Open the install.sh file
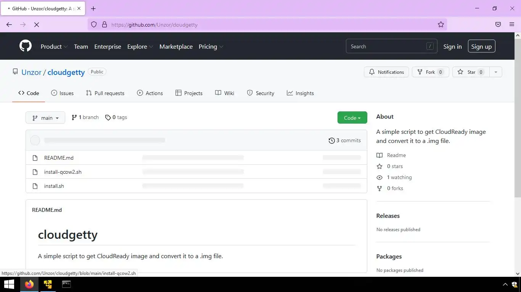 coord(54,186)
